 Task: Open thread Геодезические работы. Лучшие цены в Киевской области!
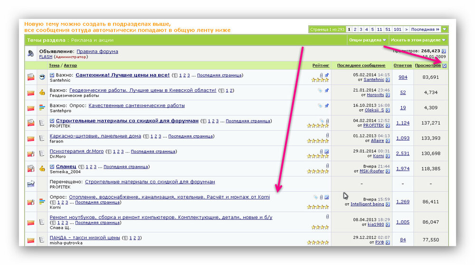point(142,90)
